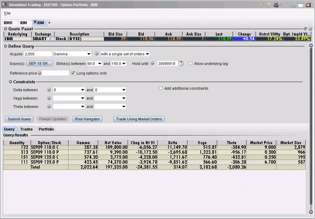Viewport: 315px width, 219px height.
Task: Click the info icon next to SMART
Action: pos(50,39)
